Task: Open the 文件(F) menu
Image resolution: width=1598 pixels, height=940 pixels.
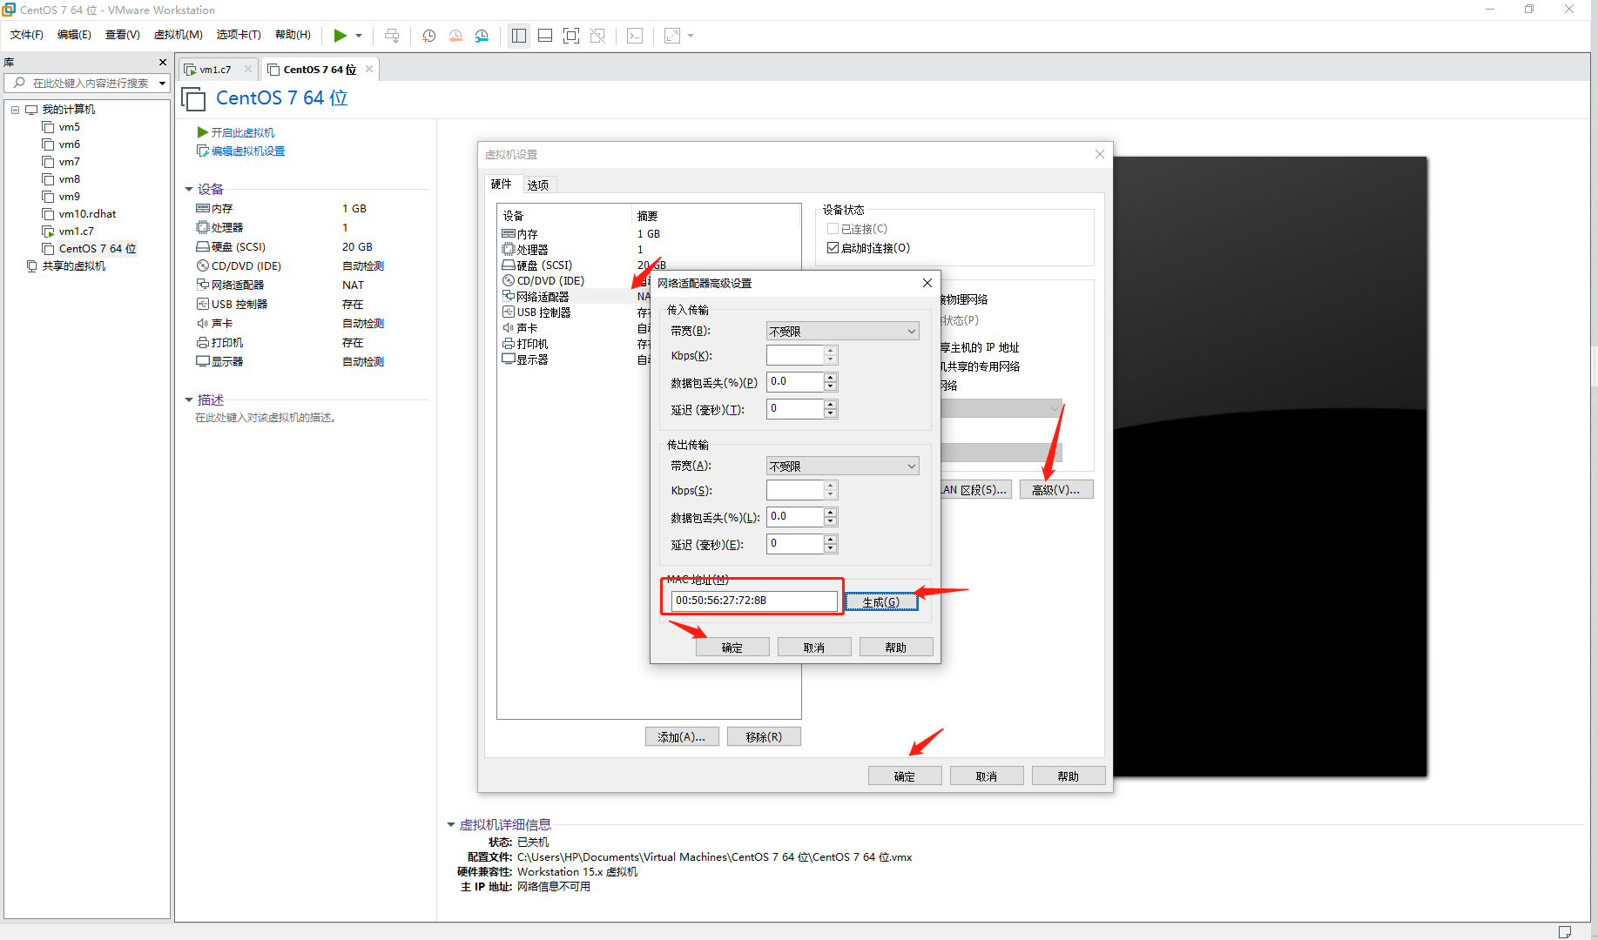Action: click(x=27, y=35)
